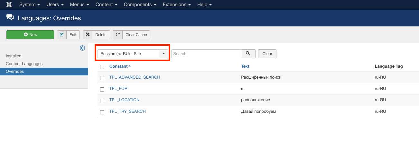Check the TPL_ADVANCED_SEARCH row checkbox
Viewport: 419px width, 145px height.
pos(102,78)
